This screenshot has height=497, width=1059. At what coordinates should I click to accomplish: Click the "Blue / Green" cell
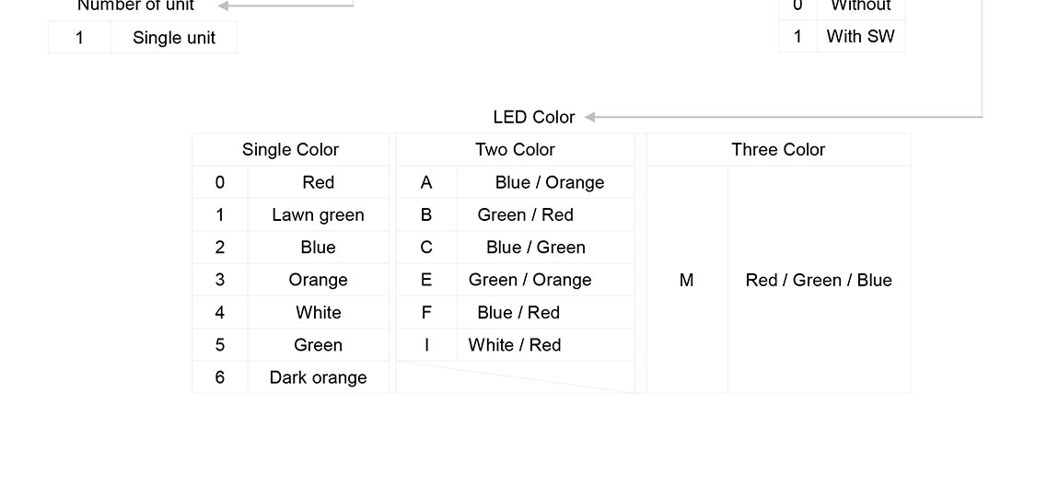[535, 247]
